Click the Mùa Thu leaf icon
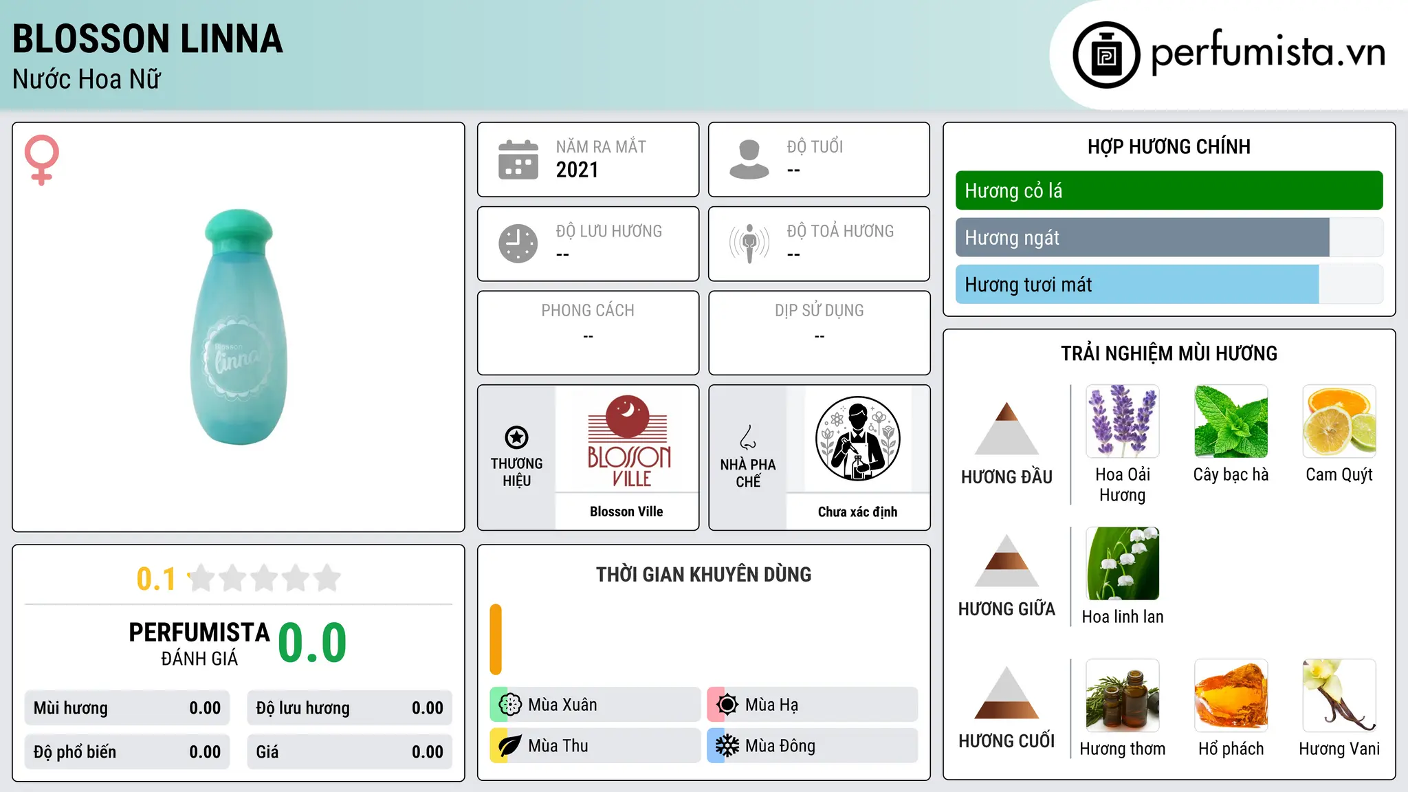Image resolution: width=1408 pixels, height=792 pixels. coord(510,746)
